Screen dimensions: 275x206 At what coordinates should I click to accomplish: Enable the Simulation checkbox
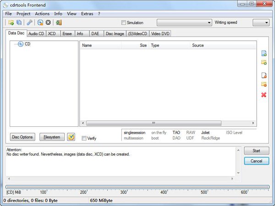(x=123, y=22)
